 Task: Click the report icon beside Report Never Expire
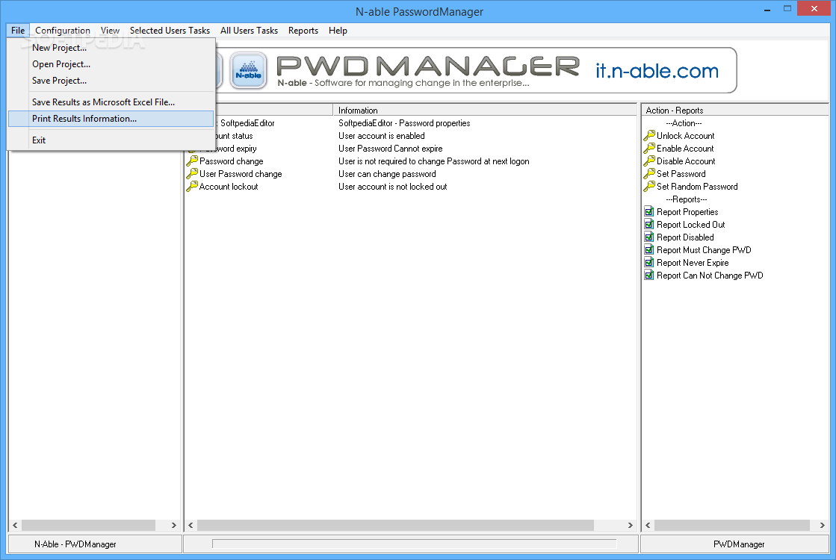[649, 263]
